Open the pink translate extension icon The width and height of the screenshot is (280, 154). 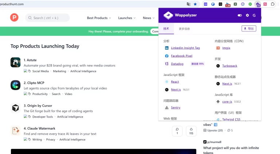[265, 4]
